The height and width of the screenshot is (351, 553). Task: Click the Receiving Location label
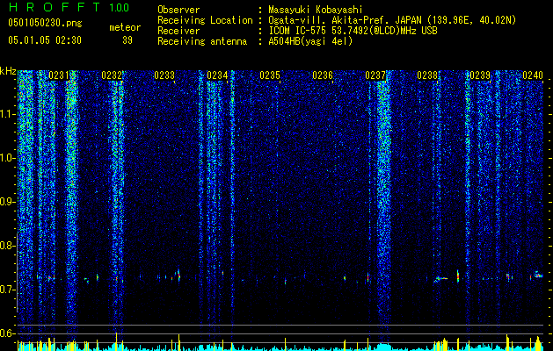[x=205, y=21]
